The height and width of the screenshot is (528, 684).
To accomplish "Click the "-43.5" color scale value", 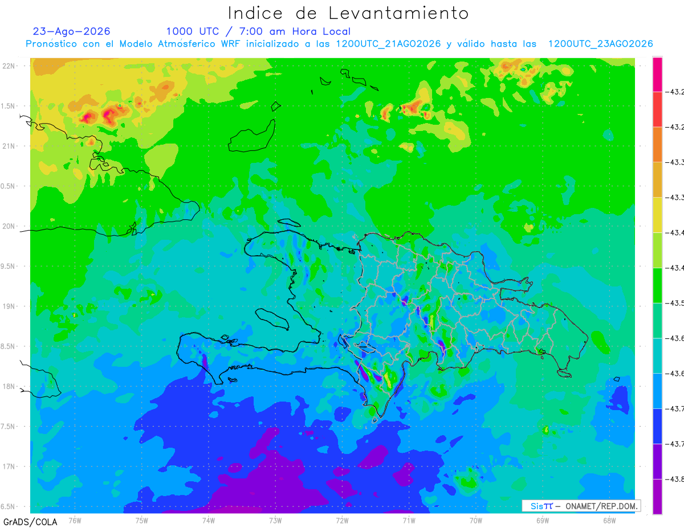I will click(x=675, y=303).
